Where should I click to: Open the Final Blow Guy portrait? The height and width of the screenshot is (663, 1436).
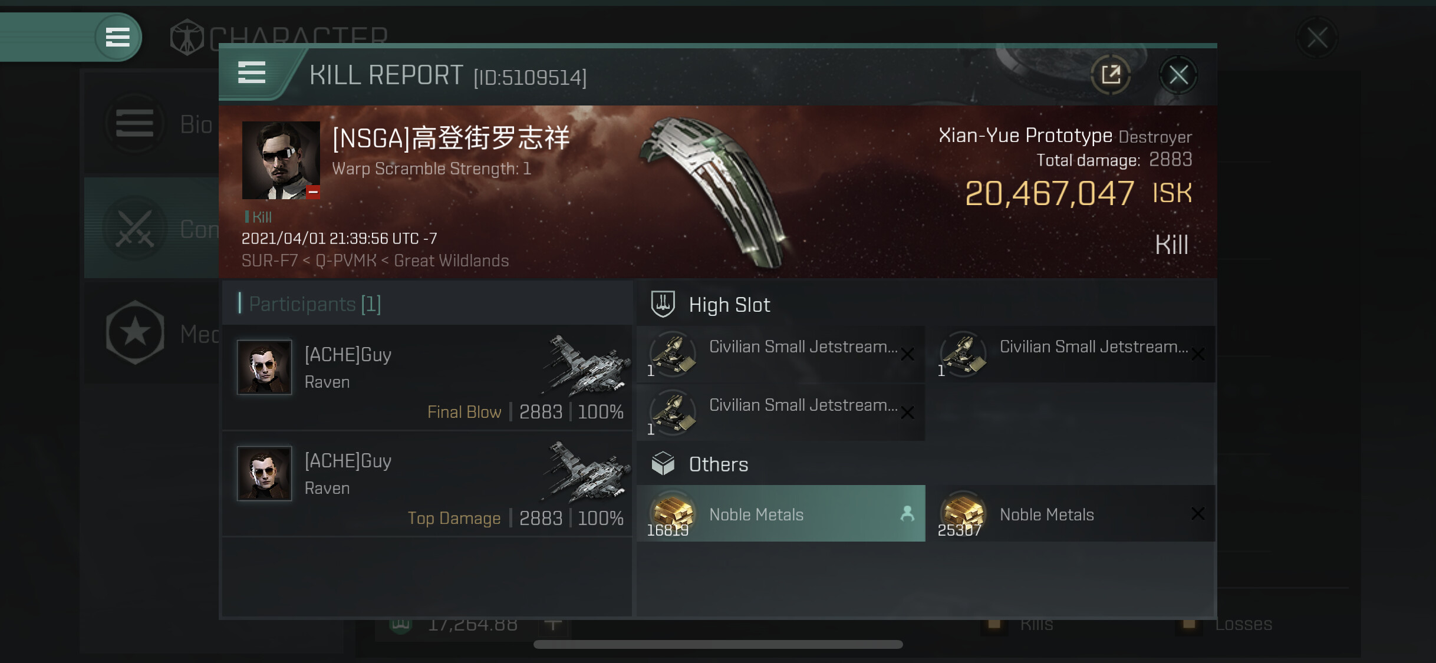(264, 367)
